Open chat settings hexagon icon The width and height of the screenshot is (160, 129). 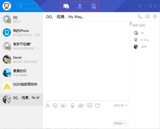point(155,17)
